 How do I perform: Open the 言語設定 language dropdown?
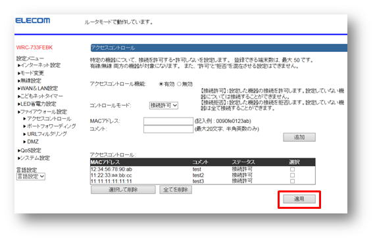[31, 177]
